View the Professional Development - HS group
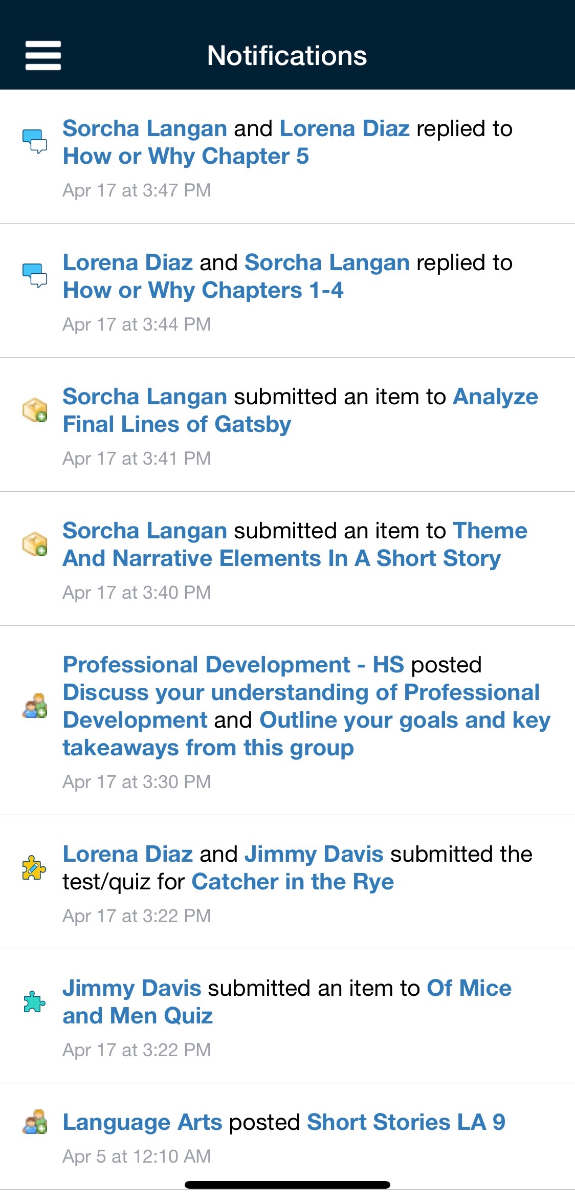 pos(233,665)
